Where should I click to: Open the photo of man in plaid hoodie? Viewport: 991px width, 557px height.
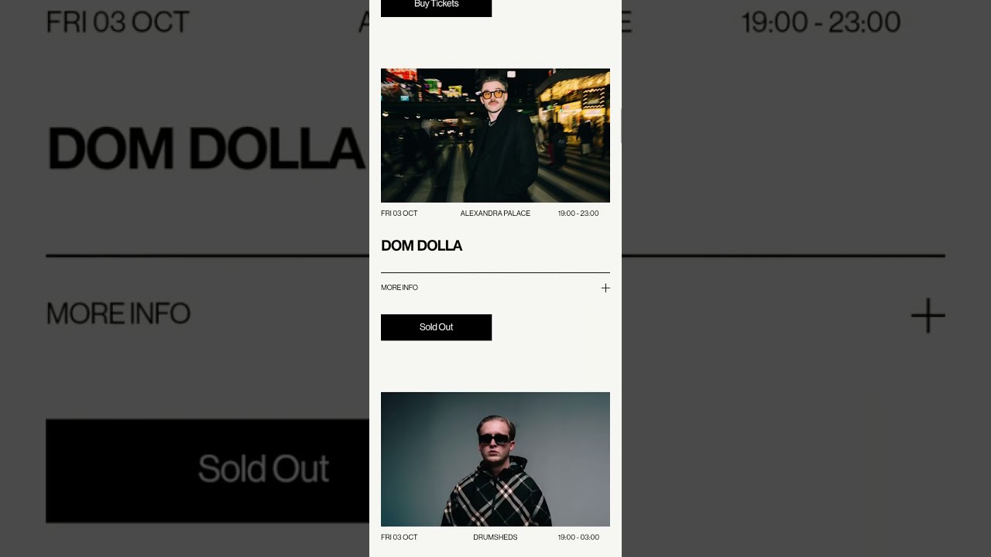[495, 460]
